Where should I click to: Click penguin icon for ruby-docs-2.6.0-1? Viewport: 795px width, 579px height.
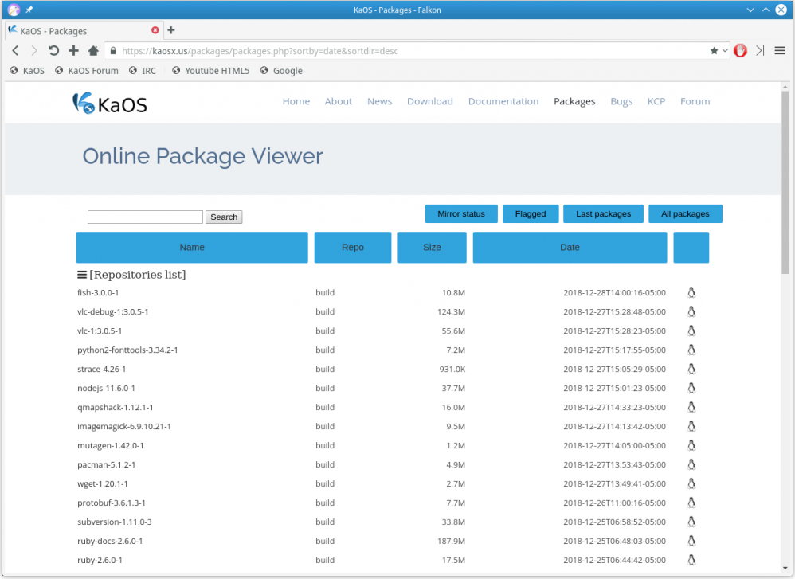691,541
